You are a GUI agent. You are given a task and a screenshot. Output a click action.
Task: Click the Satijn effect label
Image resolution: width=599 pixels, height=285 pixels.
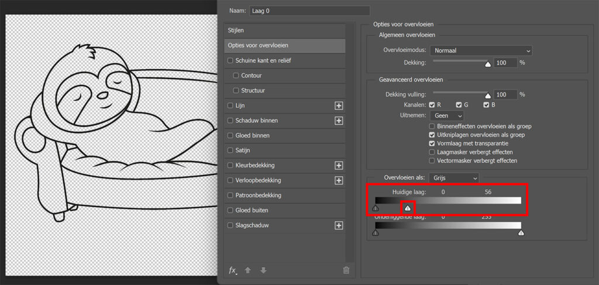tap(243, 150)
